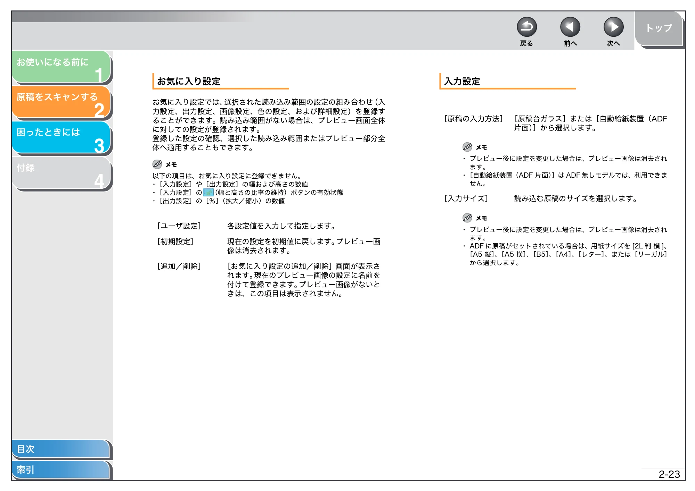Click the 入力設定 heading

(x=462, y=81)
